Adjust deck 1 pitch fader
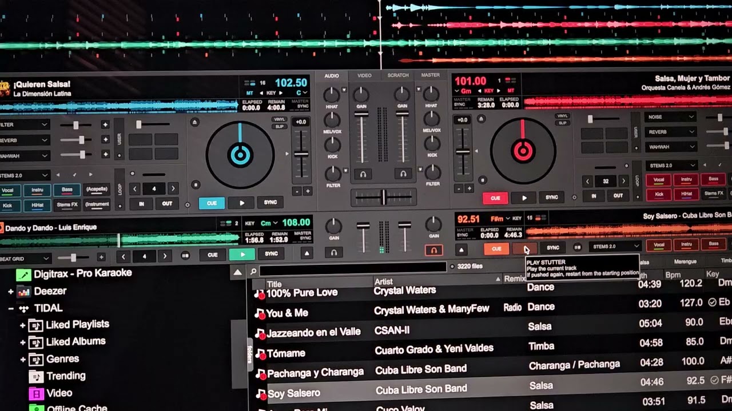Screen dimensions: 732x411 click(301, 154)
